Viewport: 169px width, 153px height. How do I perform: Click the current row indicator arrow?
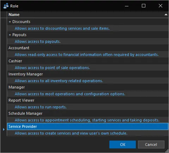pyautogui.click(x=4, y=129)
